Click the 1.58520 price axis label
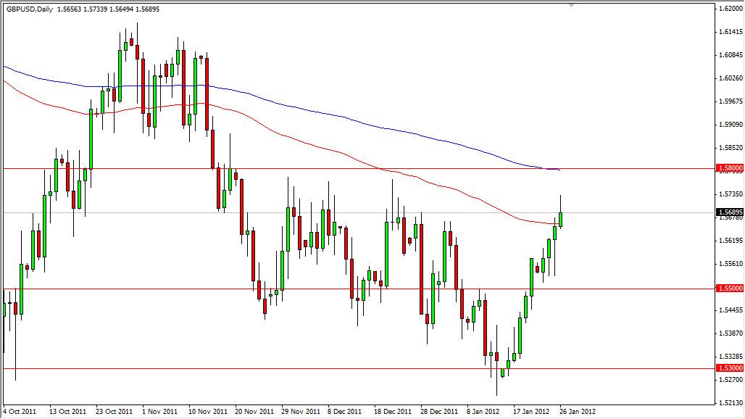Viewport: 745px width, 419px height. click(731, 148)
